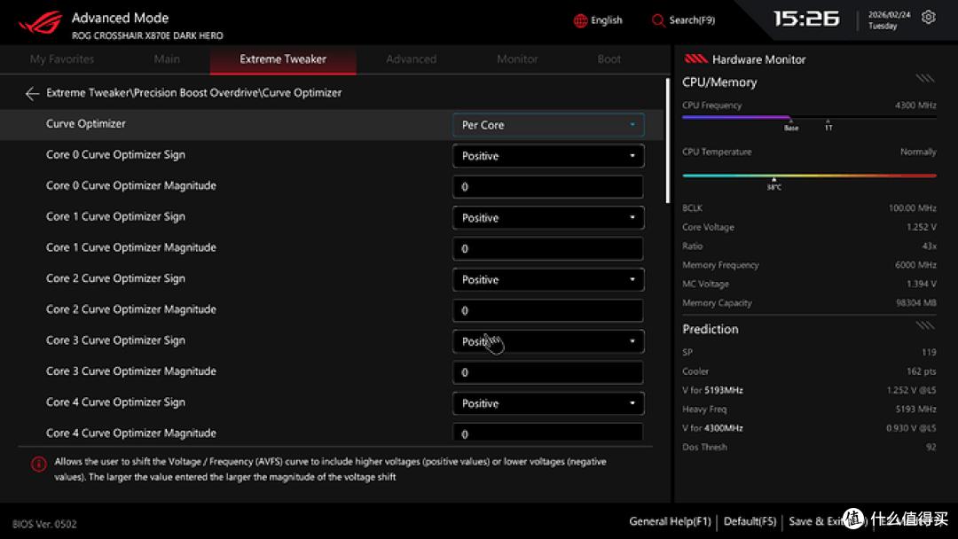This screenshot has width=958, height=539.
Task: Click the back arrow in the breadcrumb
Action: coord(32,93)
